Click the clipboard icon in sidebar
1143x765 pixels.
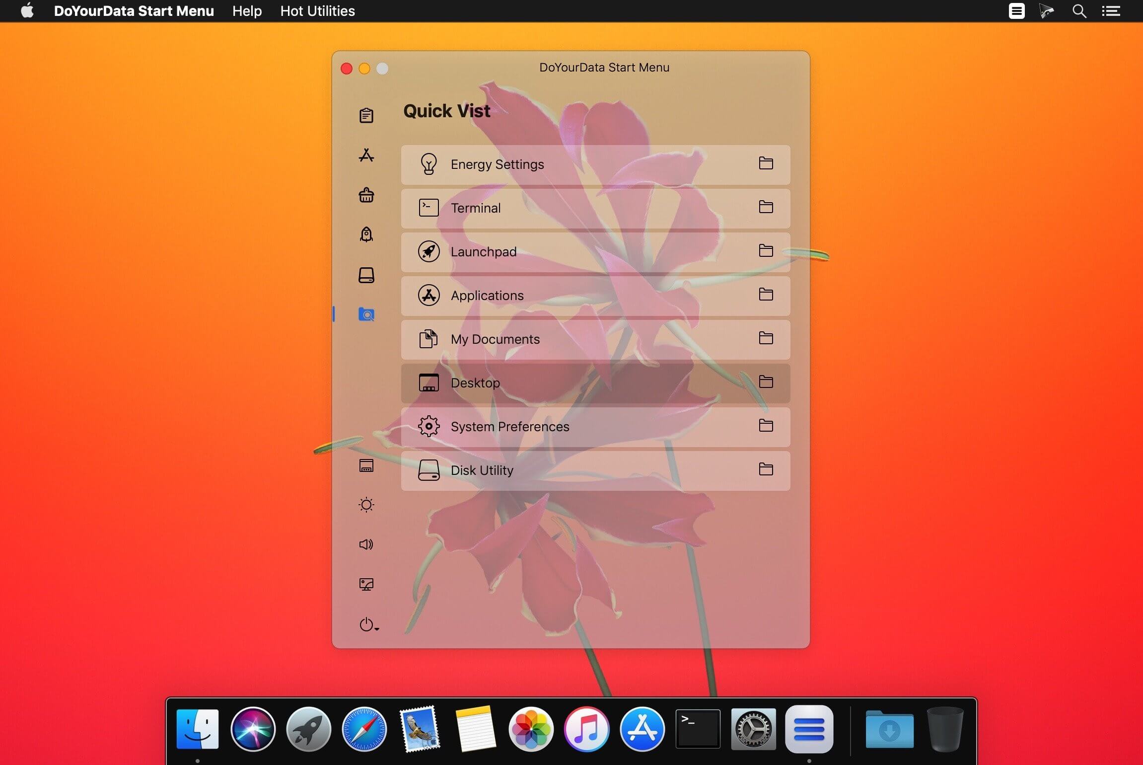click(x=366, y=116)
